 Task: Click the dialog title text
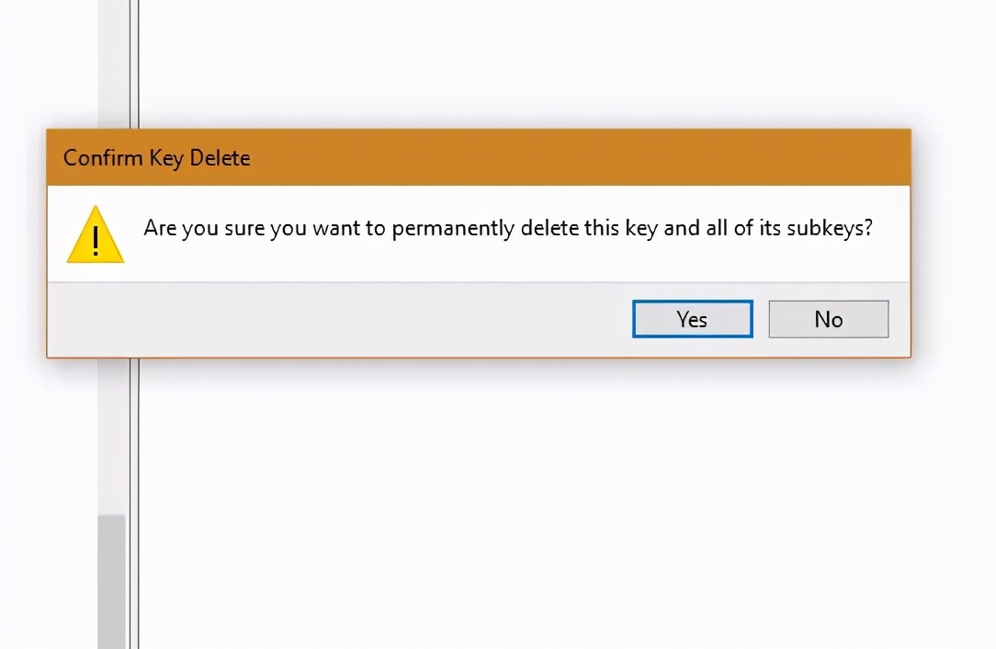pyautogui.click(x=154, y=158)
